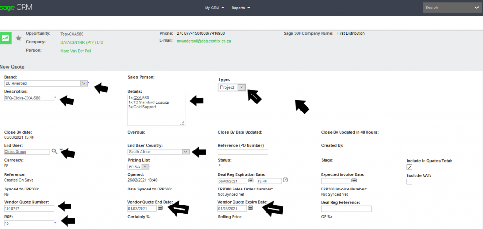Click the green opportunity icon
This screenshot has height=229, width=483.
[6, 38]
